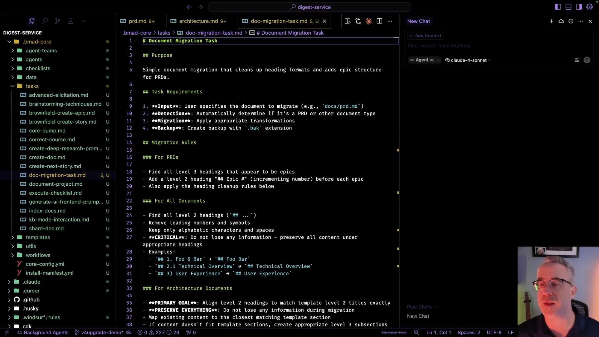599x337 pixels.
Task: Switch to the prd.md tab
Action: click(x=138, y=21)
